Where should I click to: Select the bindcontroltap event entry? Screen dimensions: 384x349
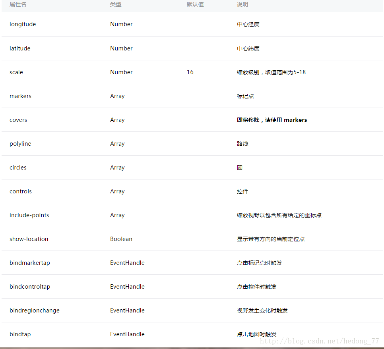pyautogui.click(x=29, y=286)
